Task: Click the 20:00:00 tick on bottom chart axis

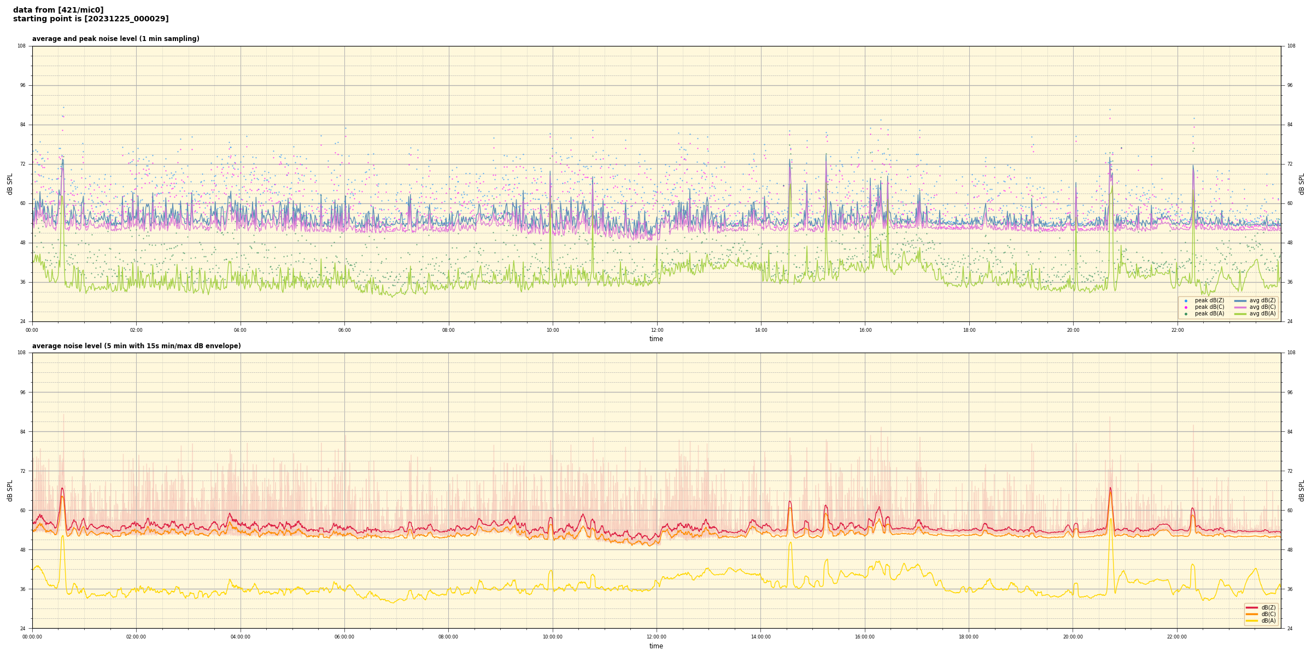Action: pos(1073,637)
